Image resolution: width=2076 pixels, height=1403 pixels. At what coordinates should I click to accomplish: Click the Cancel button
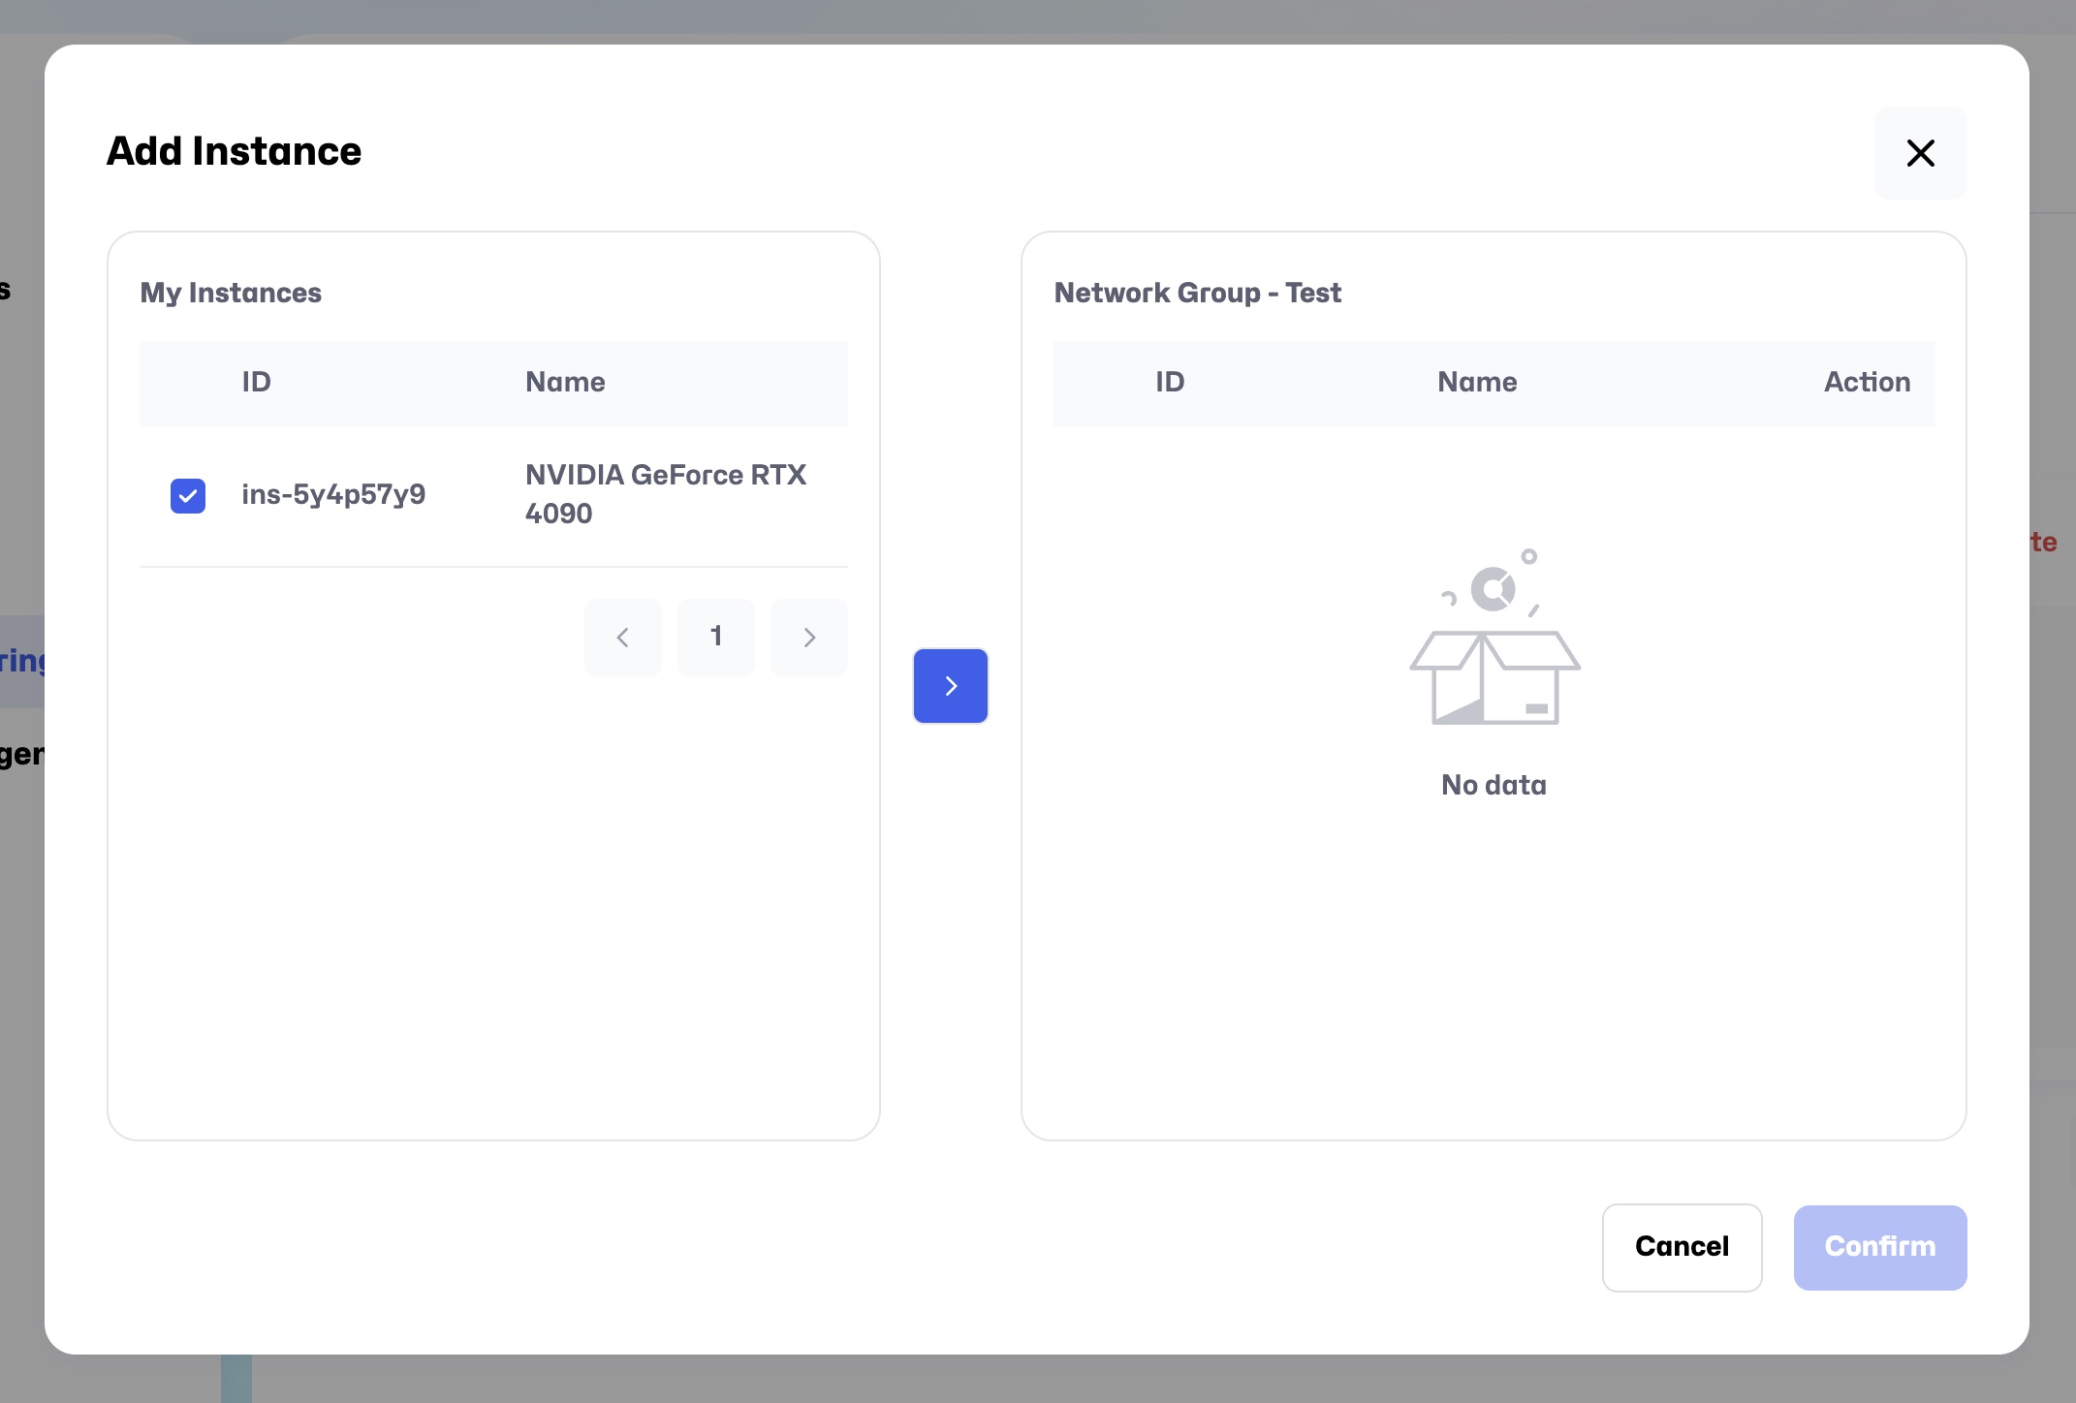pos(1682,1247)
